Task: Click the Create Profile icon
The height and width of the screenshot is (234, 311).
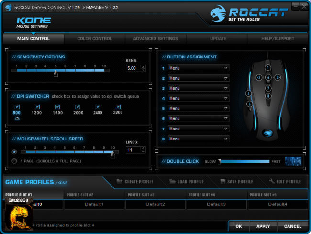Action: point(120,181)
